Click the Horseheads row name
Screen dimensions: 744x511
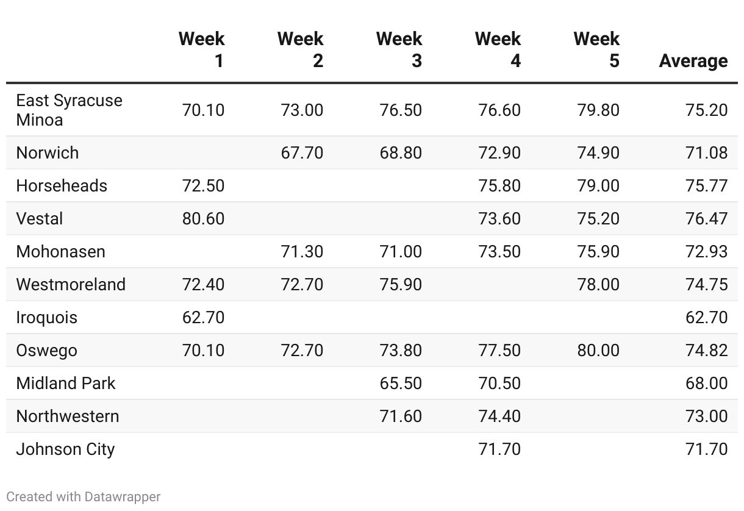tap(62, 185)
